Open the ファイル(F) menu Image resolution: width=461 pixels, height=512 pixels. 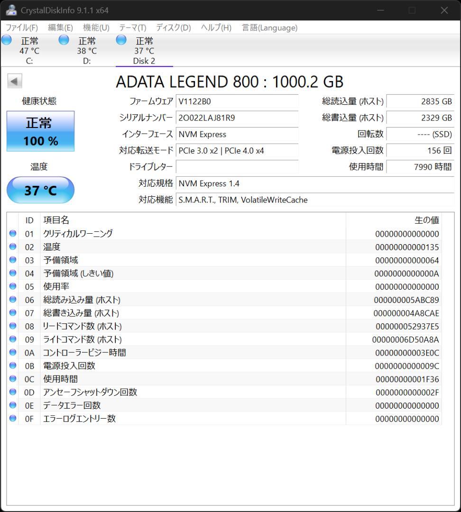[22, 28]
